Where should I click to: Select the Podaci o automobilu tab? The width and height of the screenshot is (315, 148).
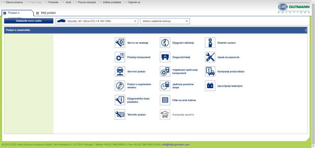(17, 13)
